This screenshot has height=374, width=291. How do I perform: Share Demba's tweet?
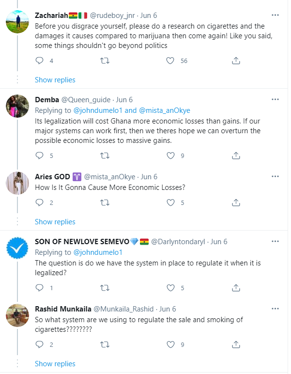click(x=236, y=156)
